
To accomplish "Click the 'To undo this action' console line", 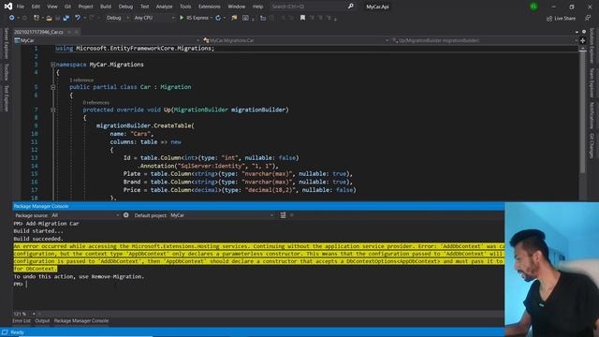I will point(79,277).
